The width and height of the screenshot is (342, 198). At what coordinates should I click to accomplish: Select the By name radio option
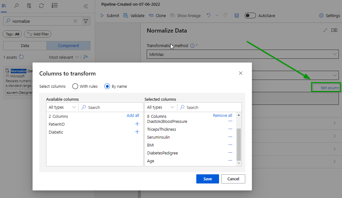tap(107, 86)
